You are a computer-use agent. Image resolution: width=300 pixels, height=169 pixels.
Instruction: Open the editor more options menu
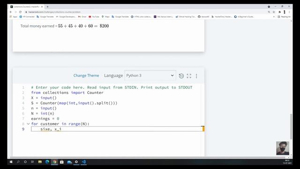tap(196, 76)
